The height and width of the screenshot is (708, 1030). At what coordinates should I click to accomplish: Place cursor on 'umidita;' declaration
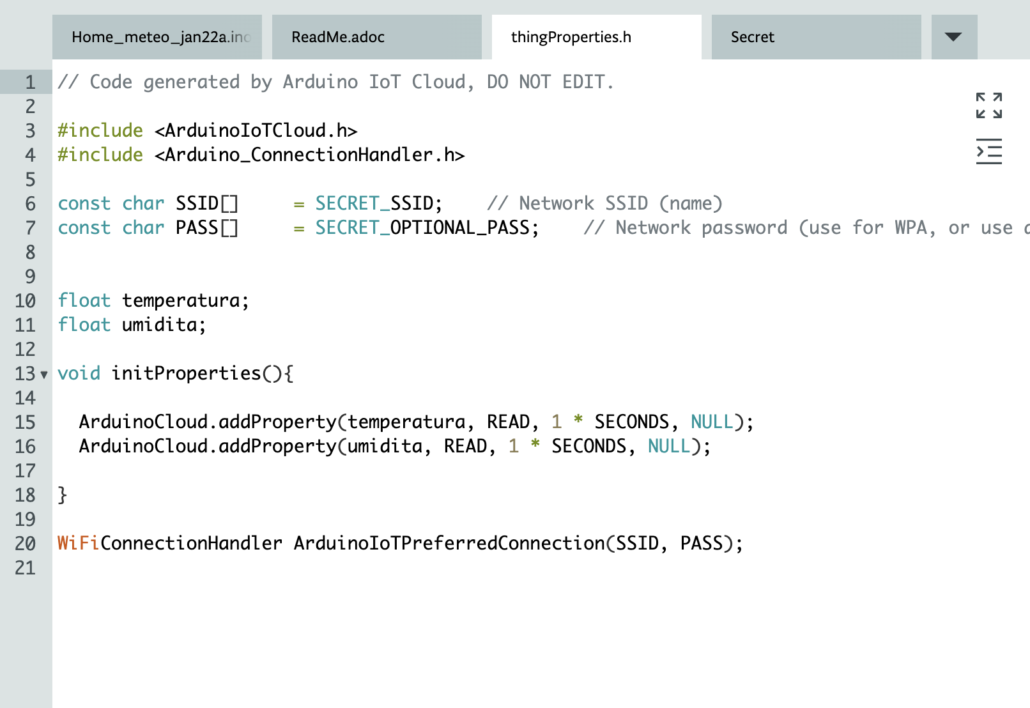(x=164, y=325)
